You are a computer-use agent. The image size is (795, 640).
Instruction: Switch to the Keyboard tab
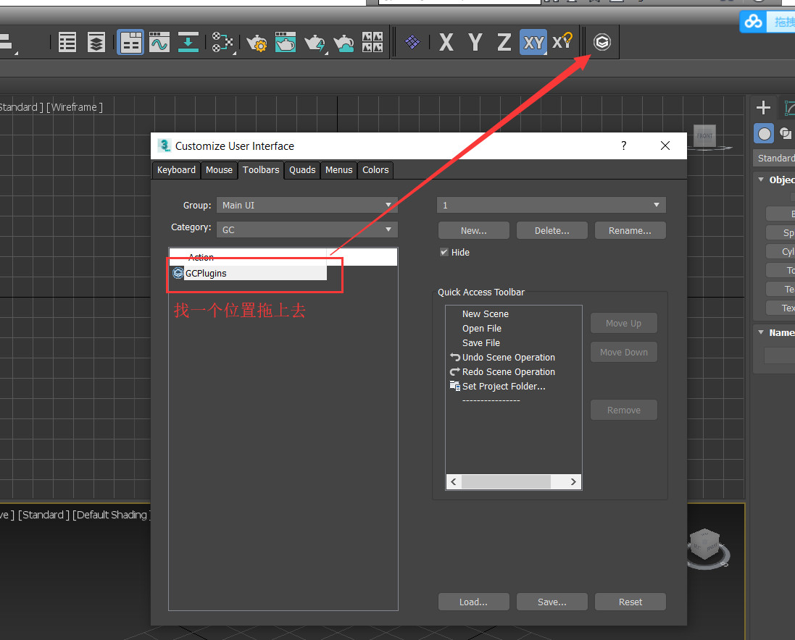pos(176,170)
